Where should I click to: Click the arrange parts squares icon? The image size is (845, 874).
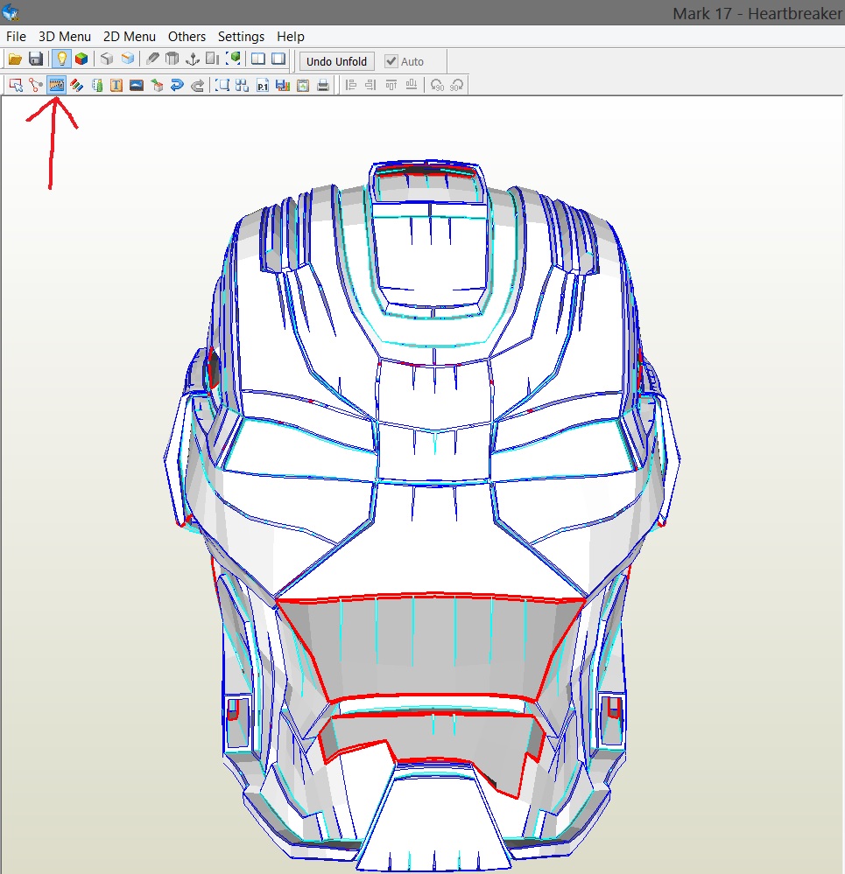pos(242,85)
